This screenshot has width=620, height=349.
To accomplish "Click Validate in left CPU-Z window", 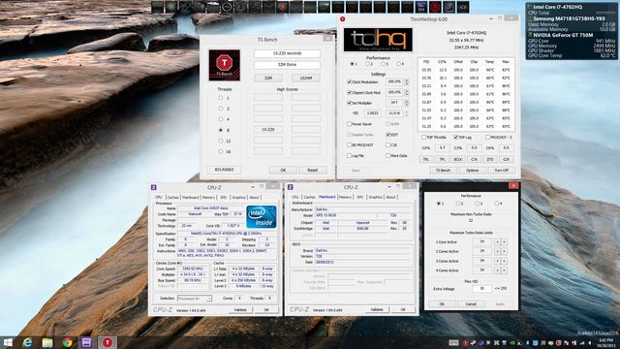I will (x=240, y=309).
